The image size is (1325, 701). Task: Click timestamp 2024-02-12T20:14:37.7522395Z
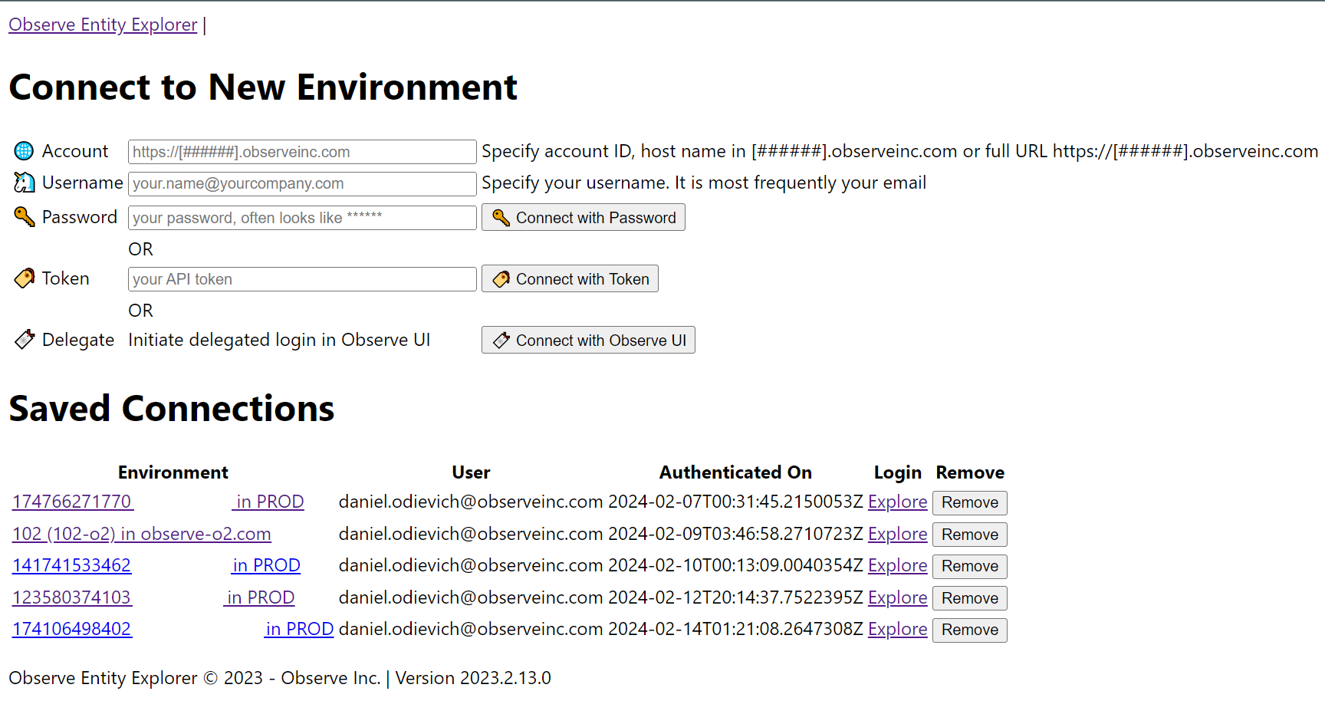pyautogui.click(x=735, y=597)
